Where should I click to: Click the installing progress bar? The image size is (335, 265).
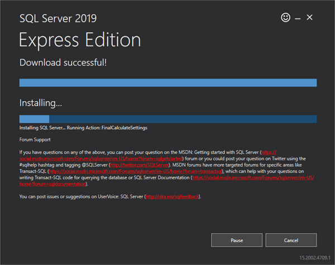168,119
